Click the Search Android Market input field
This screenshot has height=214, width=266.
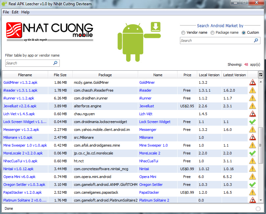tap(217, 41)
